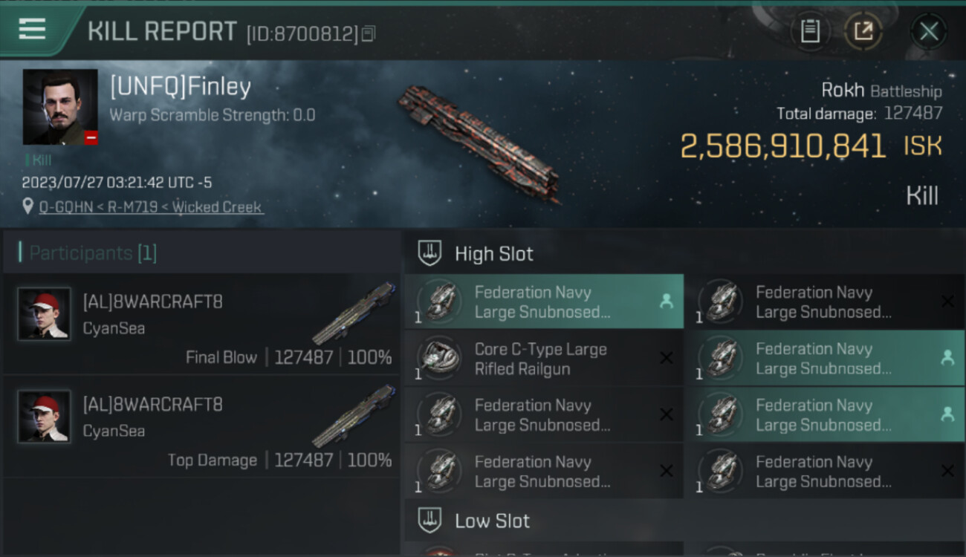The width and height of the screenshot is (966, 557).
Task: Share the kill report externally
Action: (x=863, y=31)
